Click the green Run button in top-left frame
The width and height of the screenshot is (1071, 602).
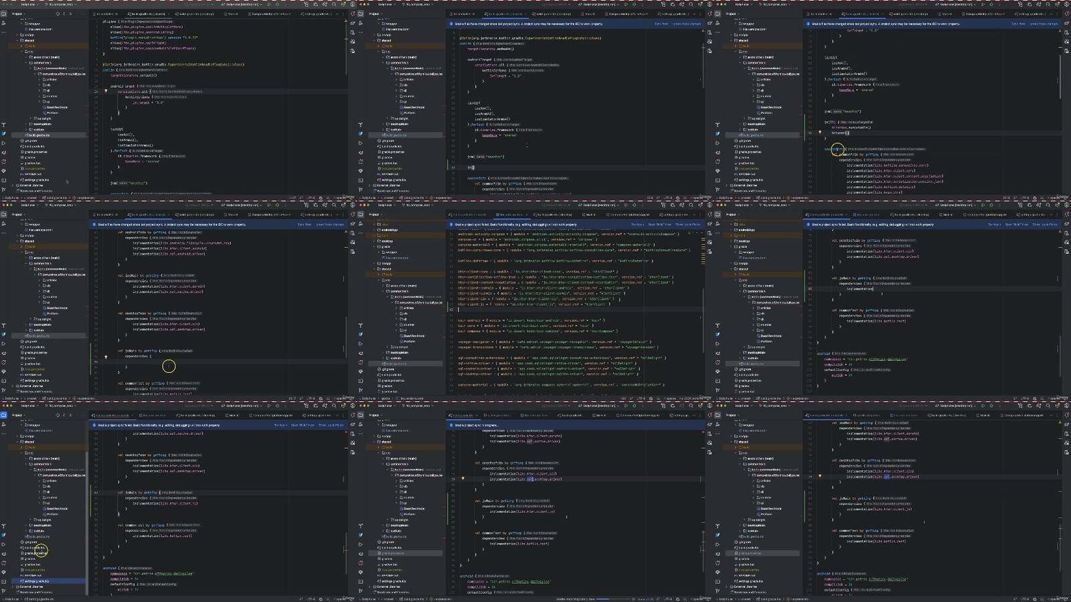coord(269,4)
